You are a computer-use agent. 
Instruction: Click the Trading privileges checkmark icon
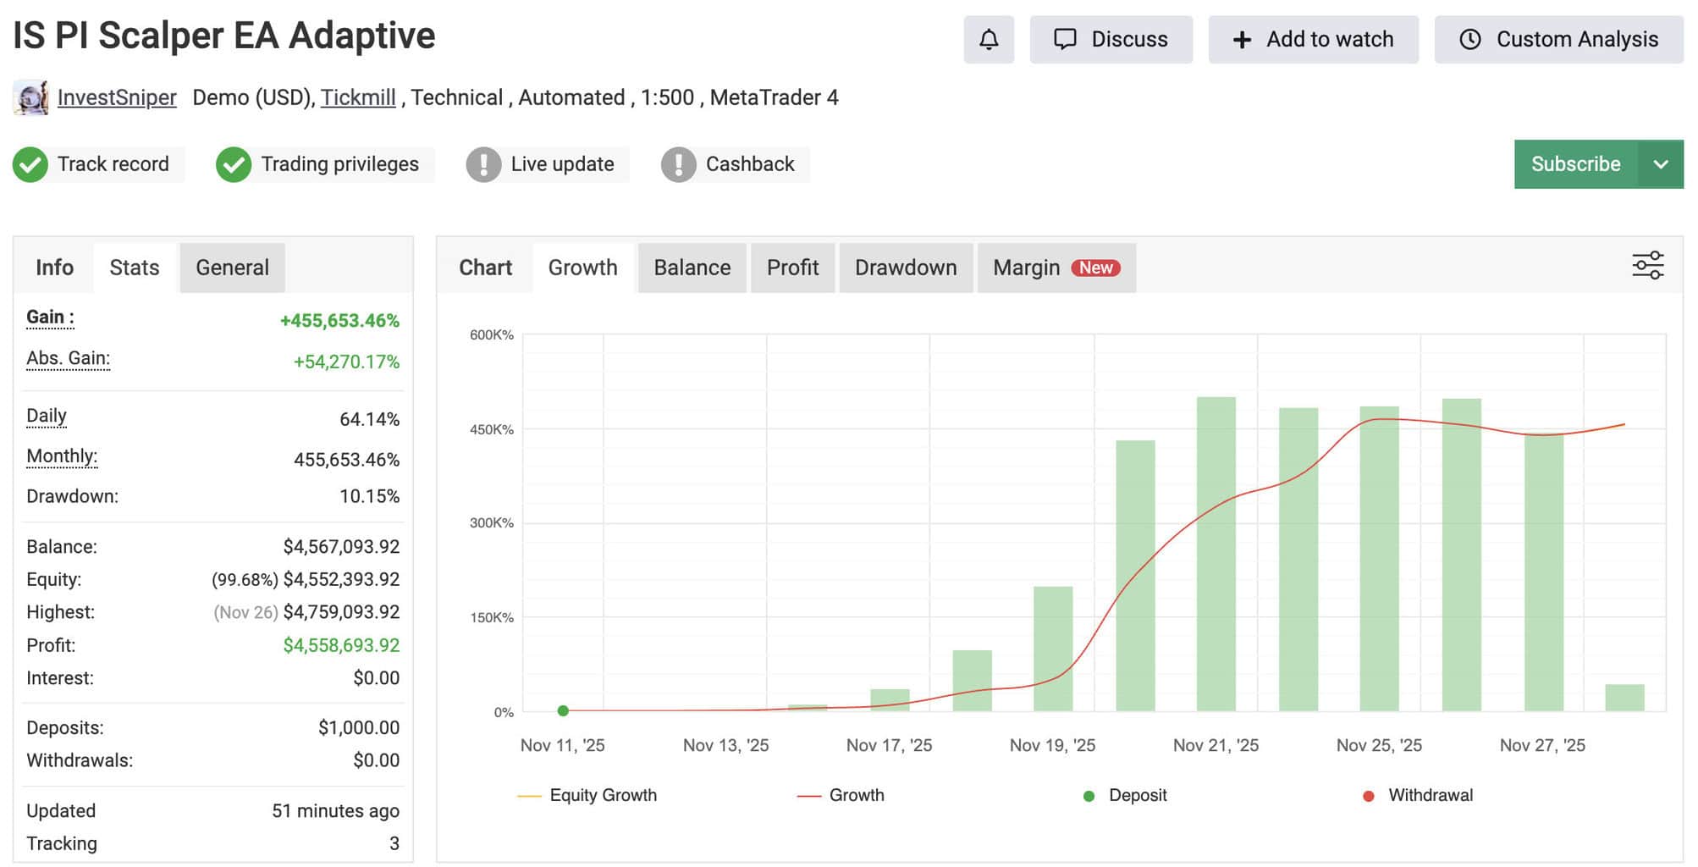234,164
